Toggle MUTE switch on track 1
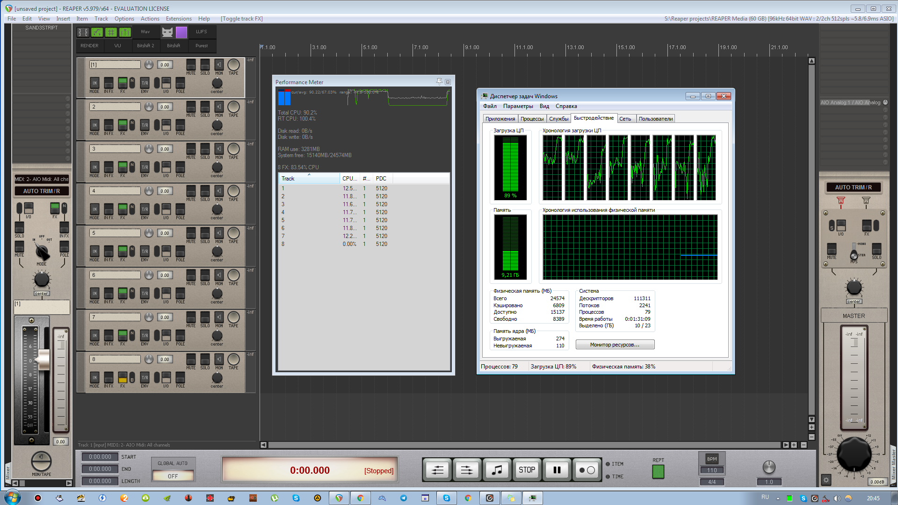Image resolution: width=898 pixels, height=505 pixels. 191,65
